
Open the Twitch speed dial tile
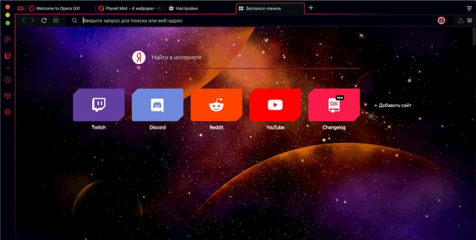coord(98,105)
